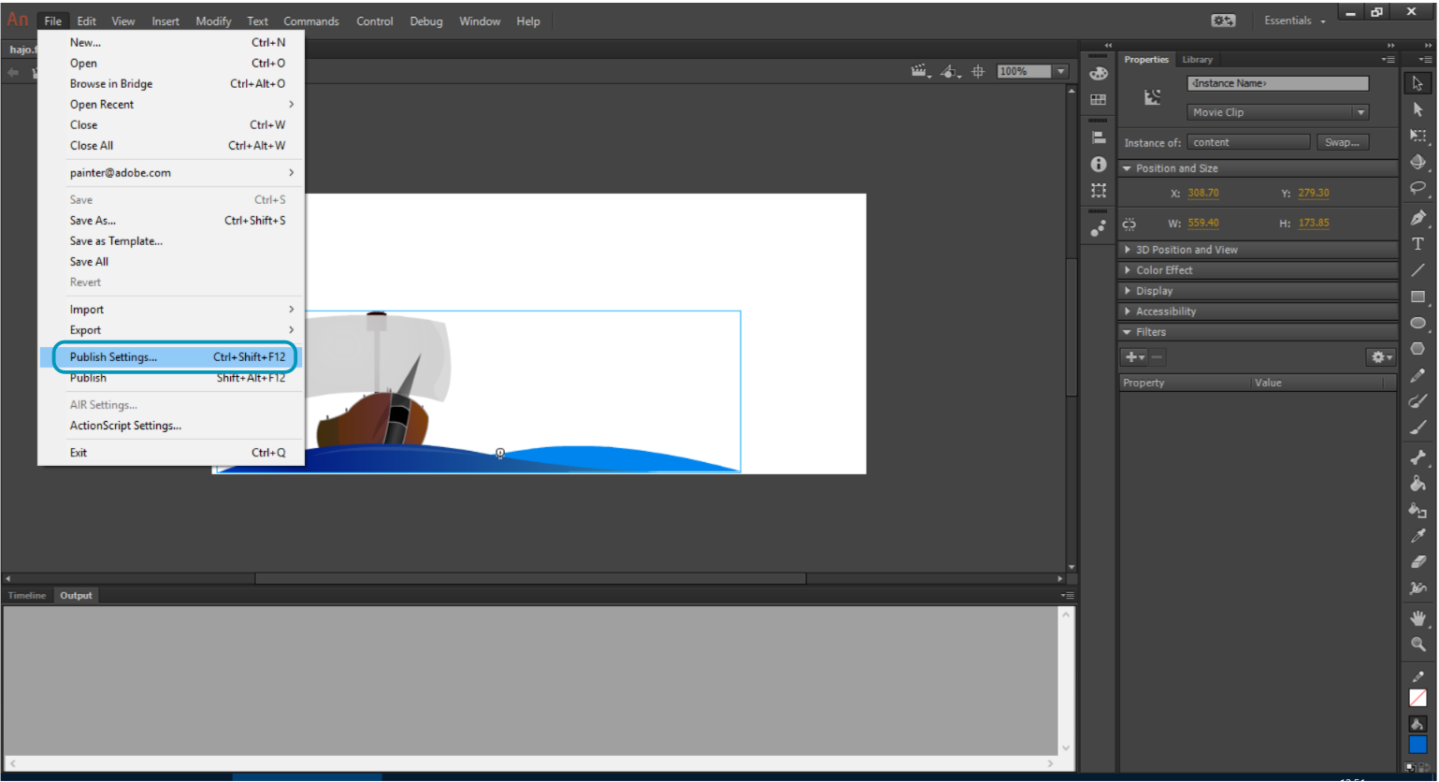Select the Pen tool
The width and height of the screenshot is (1439, 782).
1417,218
